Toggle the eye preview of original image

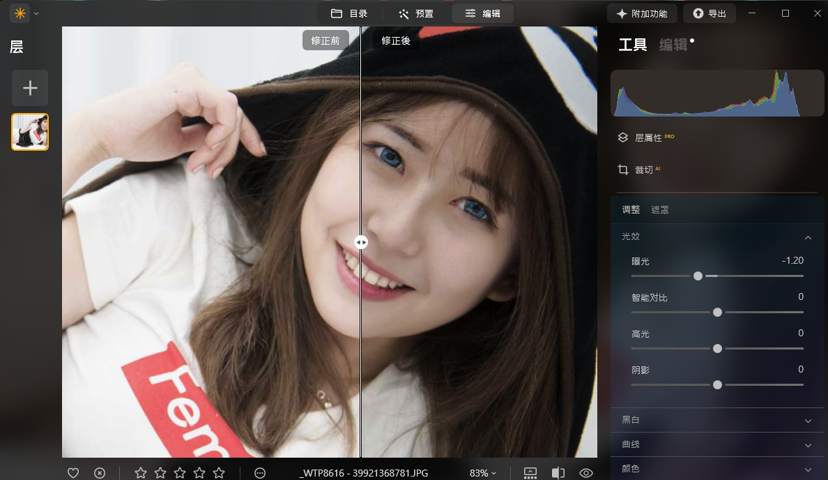586,473
